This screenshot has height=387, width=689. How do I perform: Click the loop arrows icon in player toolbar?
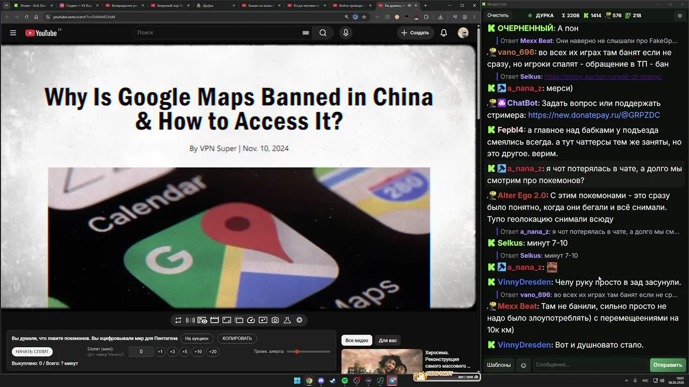click(178, 320)
